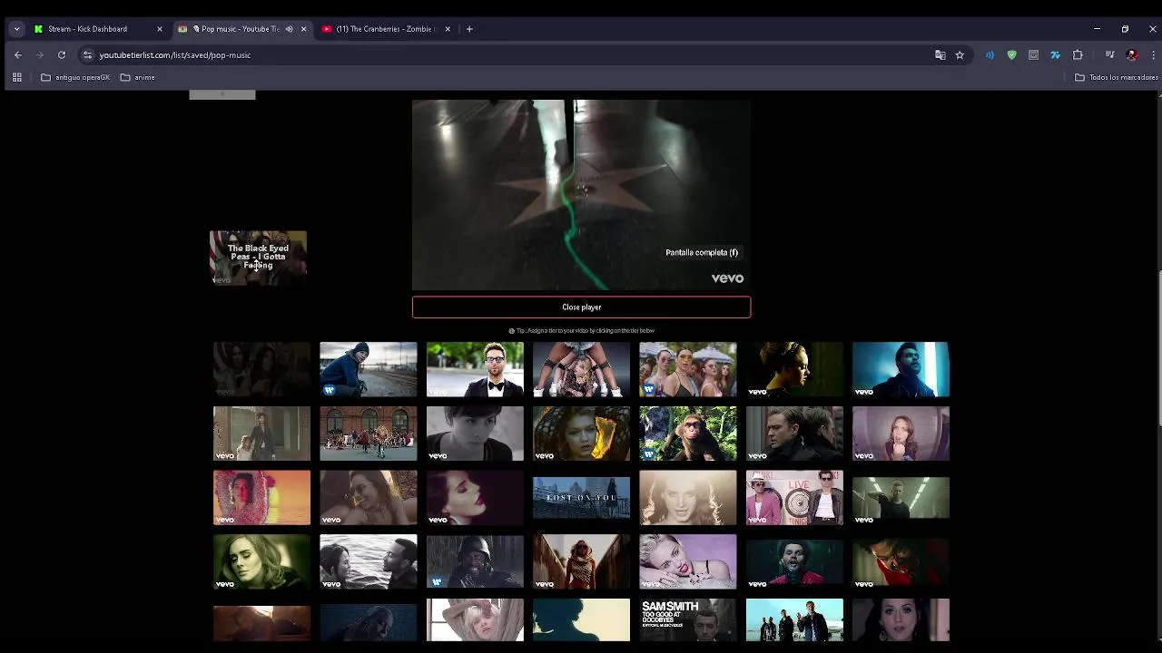The width and height of the screenshot is (1162, 653).
Task: Open the blue 7TV extension icon
Action: (1055, 54)
